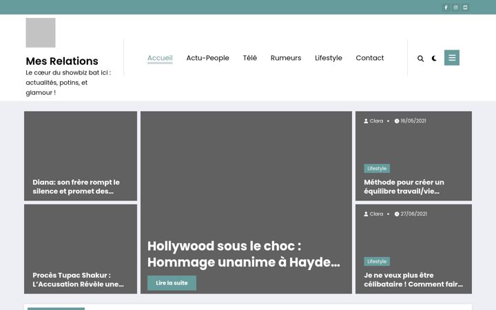
Task: Click the date 27/06/2021
Action: point(411,214)
